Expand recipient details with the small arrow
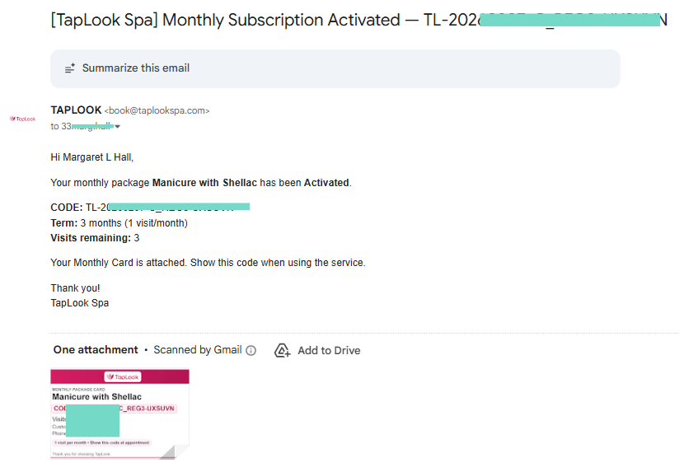The image size is (679, 472). pos(118,127)
